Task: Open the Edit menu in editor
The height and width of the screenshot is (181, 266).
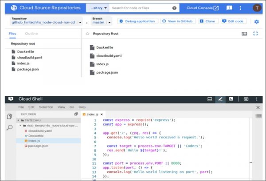Action: tap(31, 107)
